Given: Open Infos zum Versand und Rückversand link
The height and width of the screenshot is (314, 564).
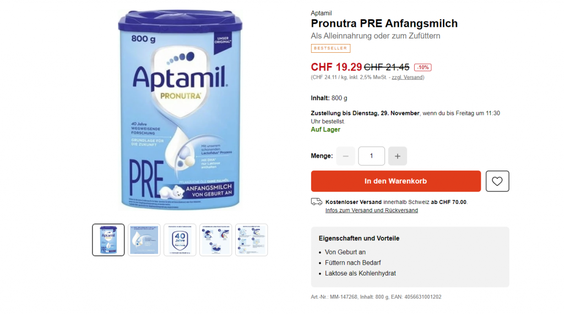Looking at the screenshot, I should coord(372,211).
